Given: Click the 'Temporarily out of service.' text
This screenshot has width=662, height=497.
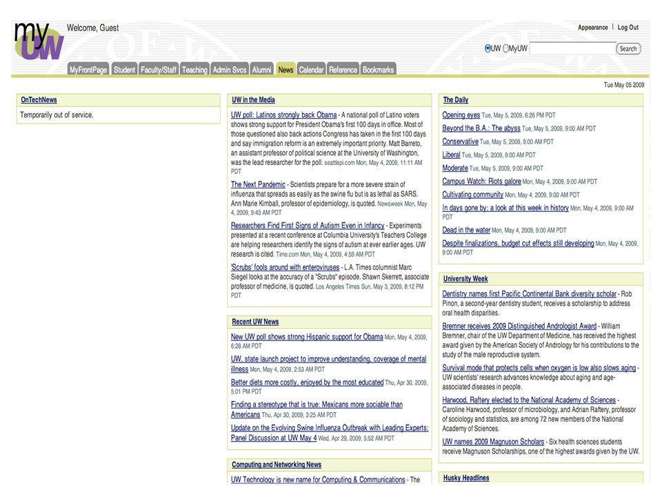Looking at the screenshot, I should pos(57,115).
